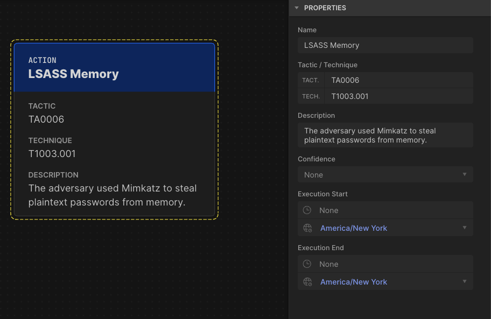Edit the Name field LSASS Memory
The image size is (491, 319).
click(x=385, y=45)
